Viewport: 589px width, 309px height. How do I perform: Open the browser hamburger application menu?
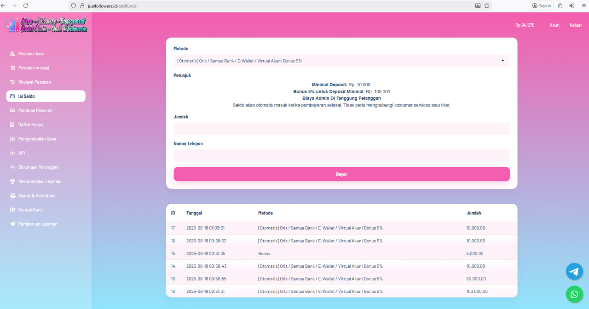tap(583, 6)
